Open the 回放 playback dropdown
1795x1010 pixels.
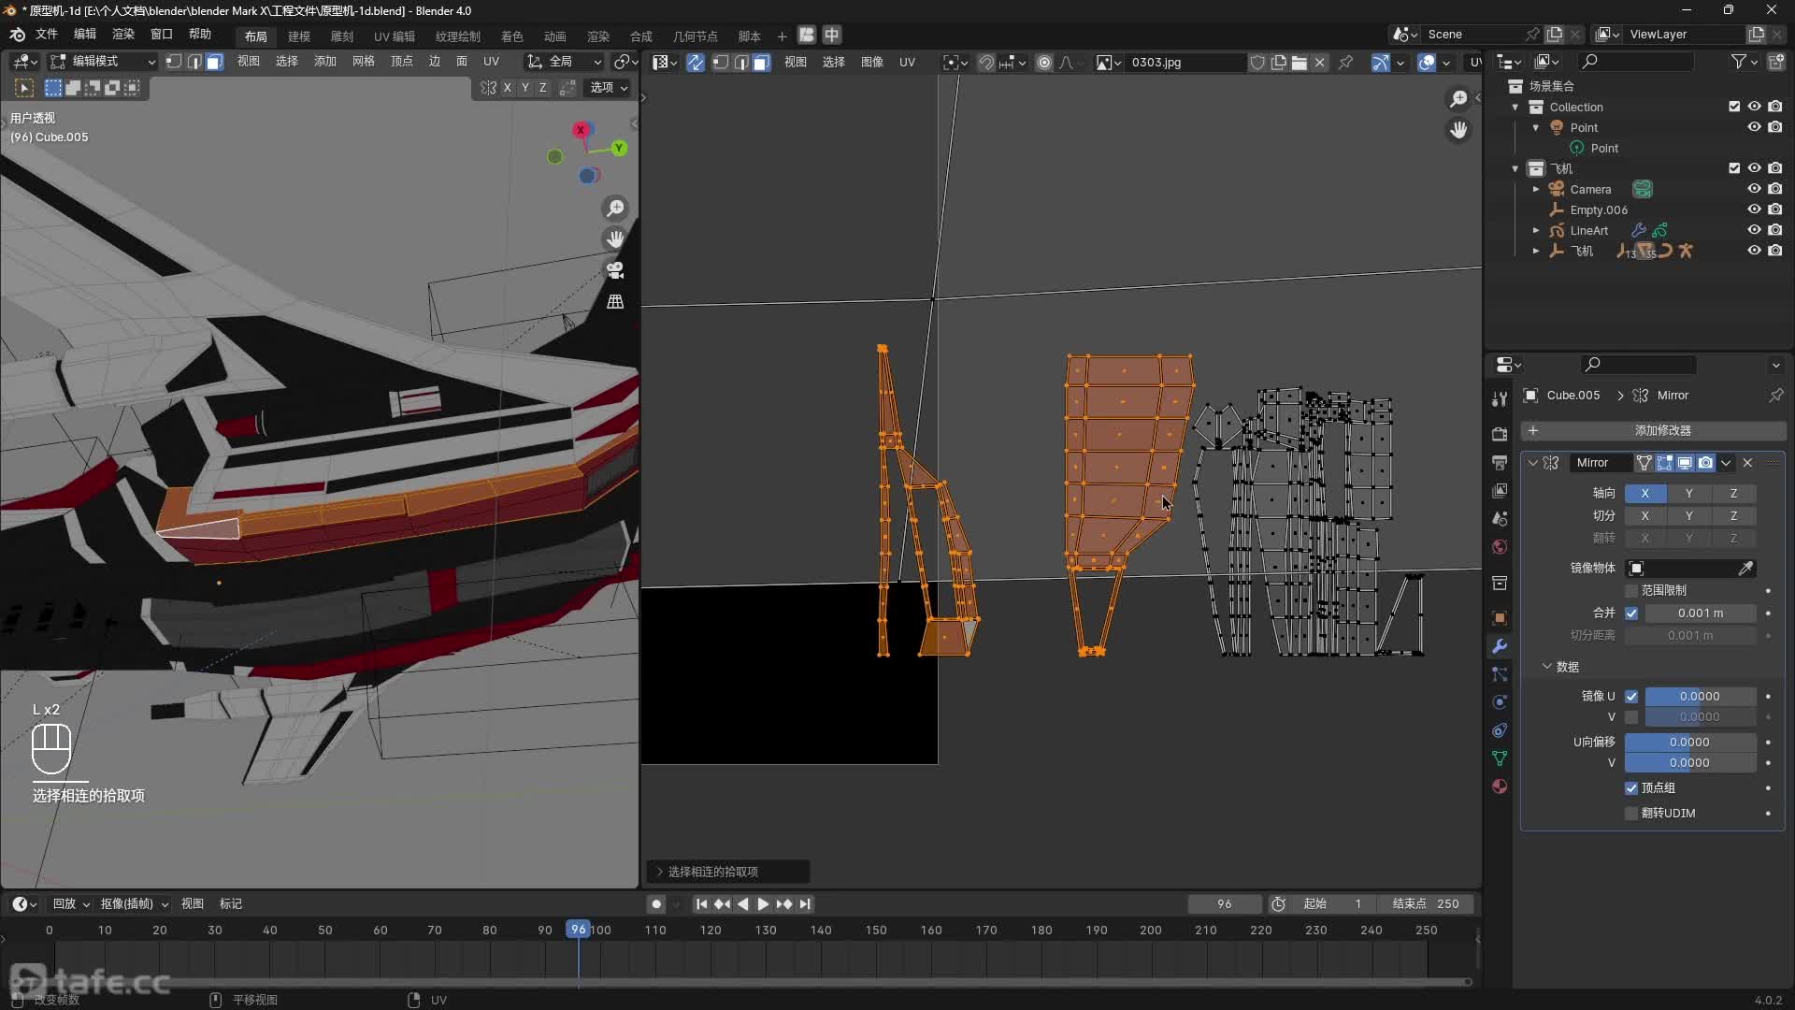click(71, 904)
